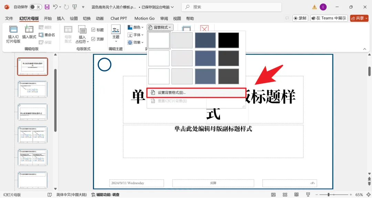Open the Effects dropdown
372x198 pixels.
135,42
